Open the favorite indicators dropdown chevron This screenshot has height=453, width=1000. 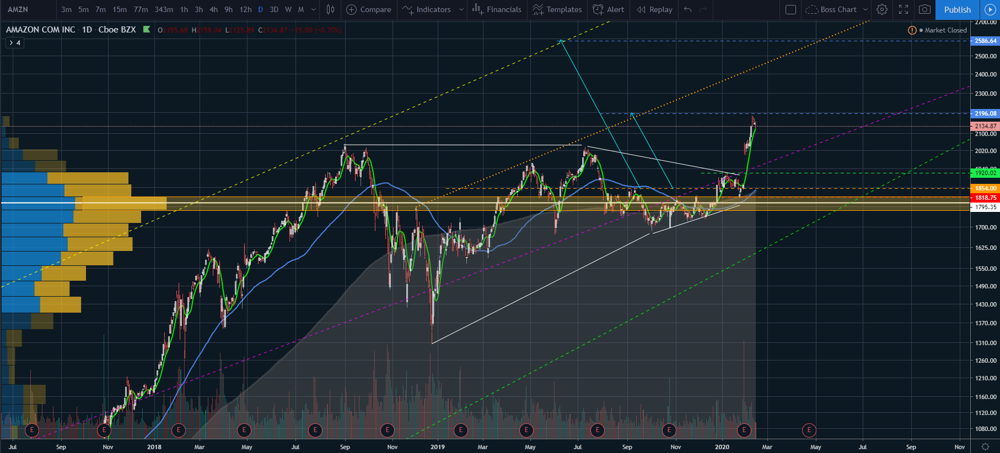(461, 9)
